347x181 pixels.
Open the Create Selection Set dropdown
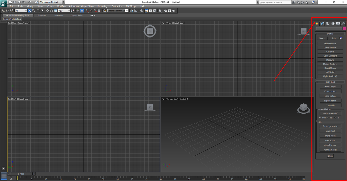point(118,11)
